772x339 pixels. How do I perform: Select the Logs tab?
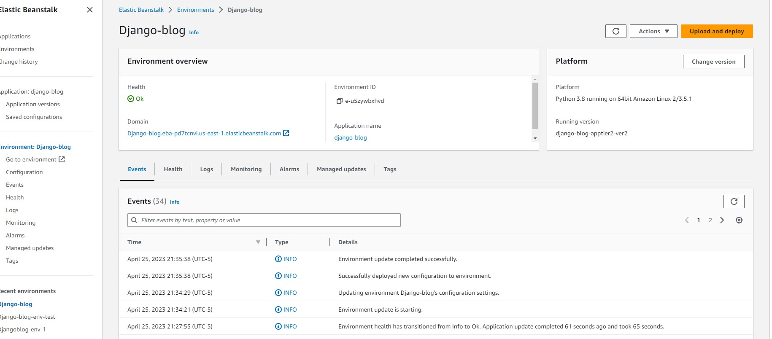pyautogui.click(x=206, y=169)
